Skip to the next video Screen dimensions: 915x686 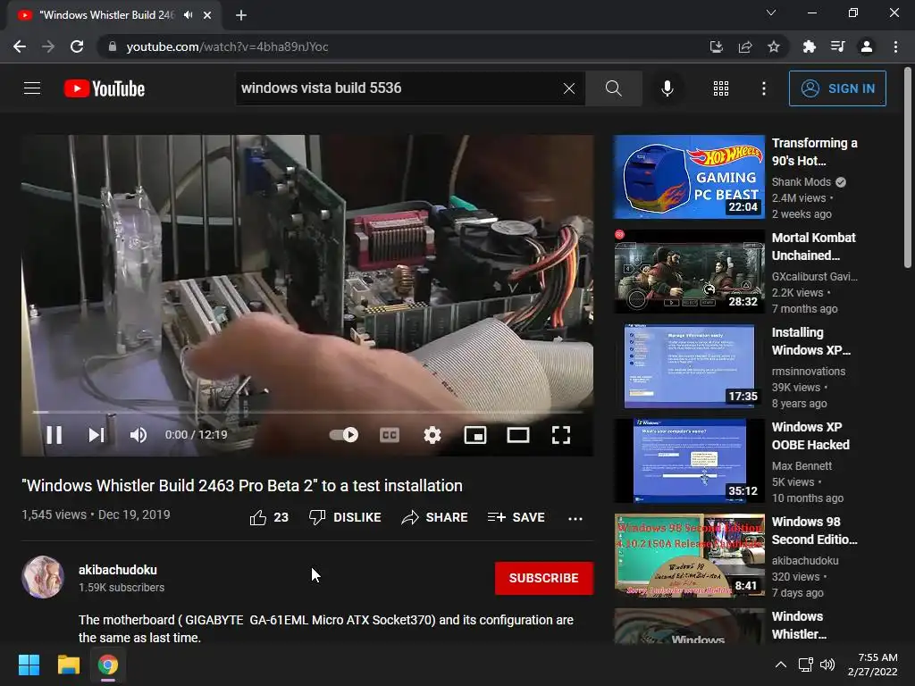click(x=97, y=435)
